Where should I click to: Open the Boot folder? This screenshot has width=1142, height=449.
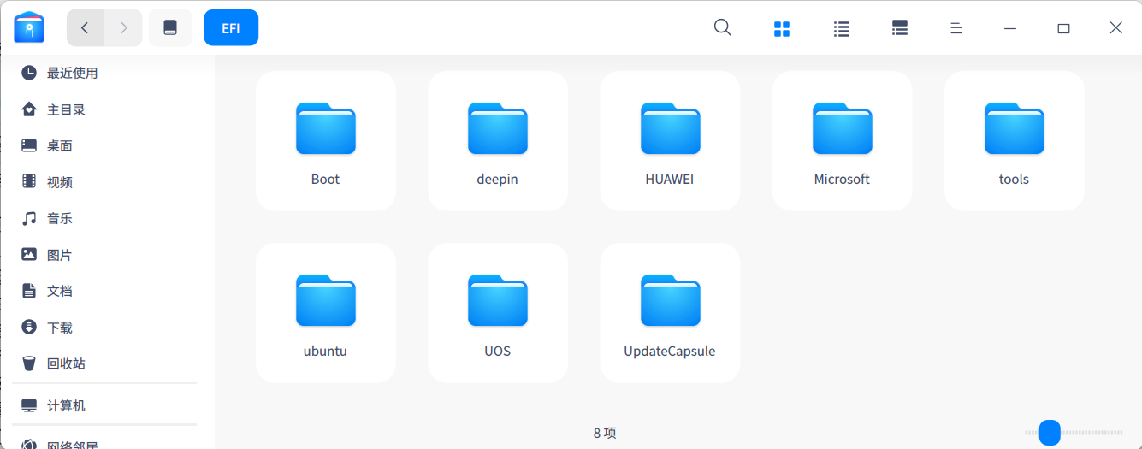(326, 140)
